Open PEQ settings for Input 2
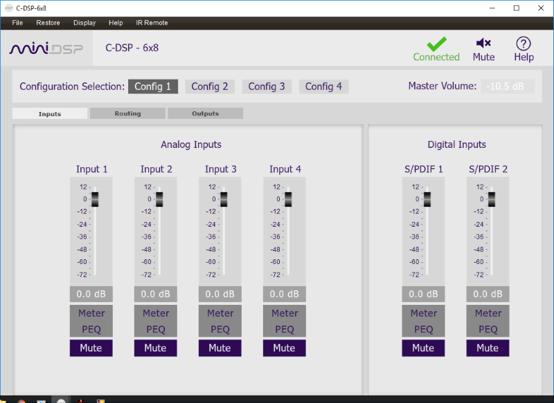The image size is (554, 403). pos(155,329)
